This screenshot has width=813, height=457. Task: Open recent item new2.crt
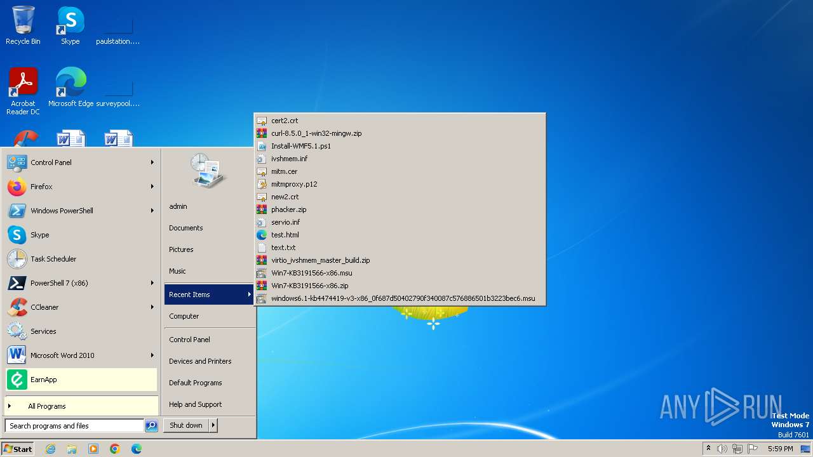coord(400,197)
